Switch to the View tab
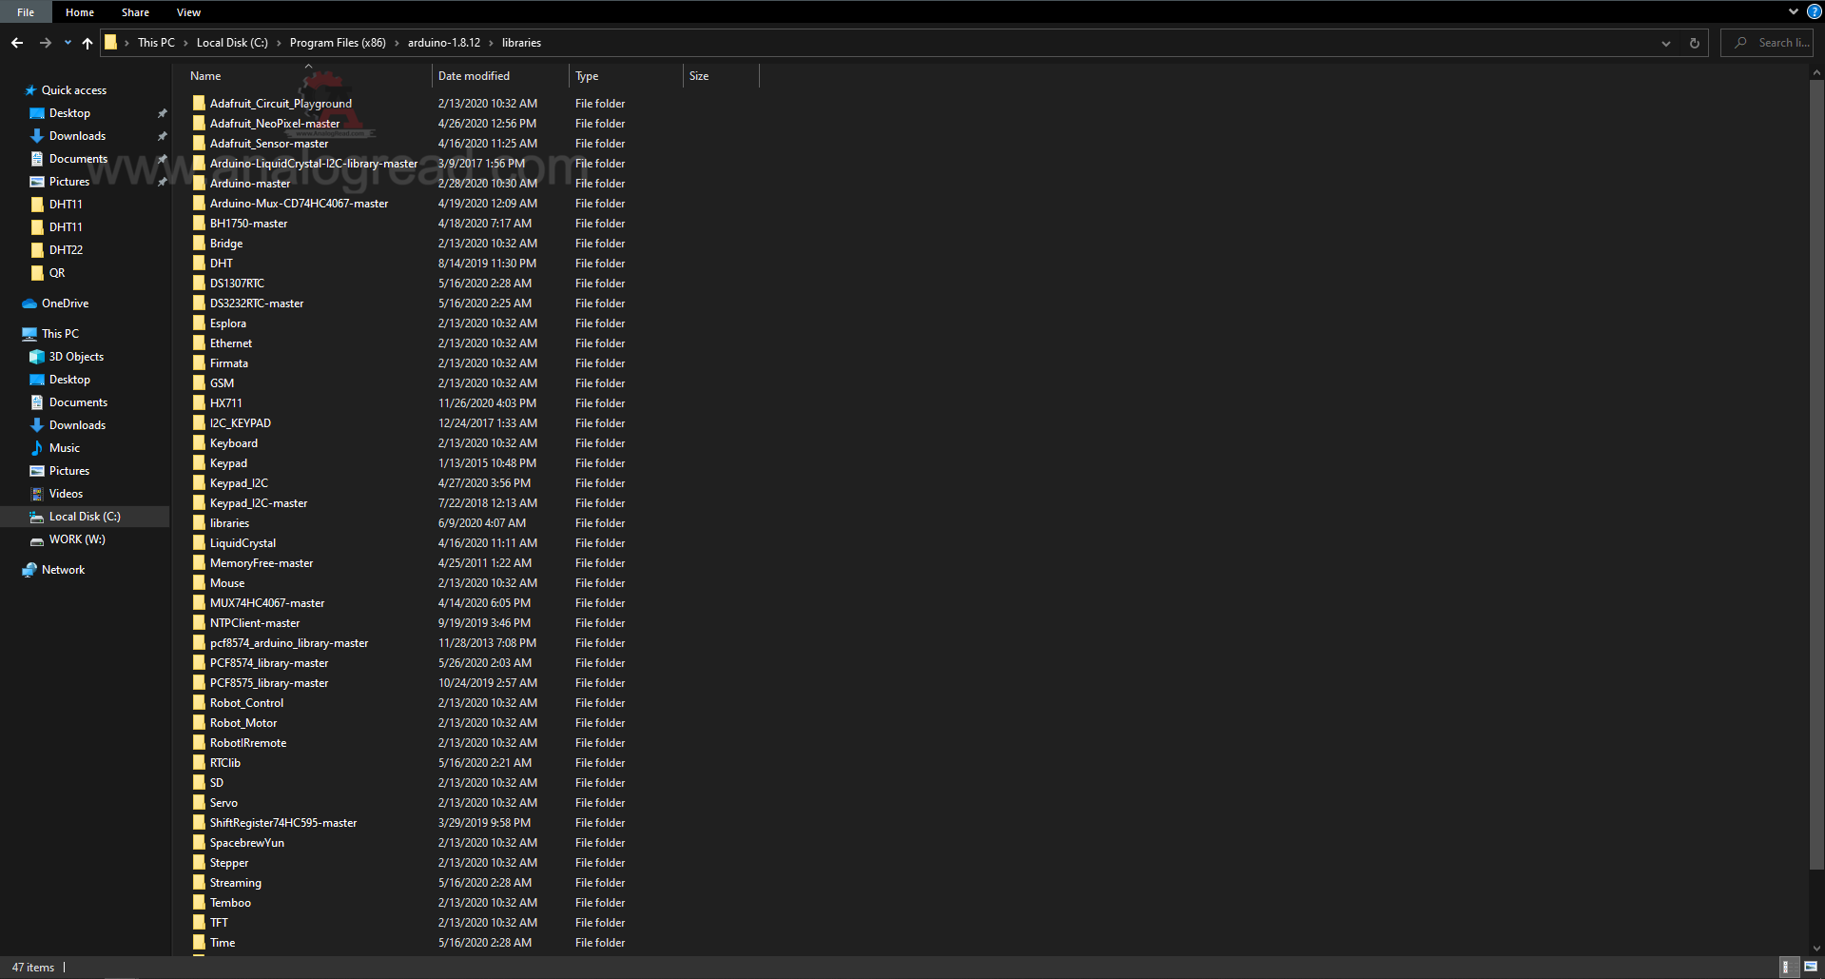The width and height of the screenshot is (1825, 979). click(188, 12)
